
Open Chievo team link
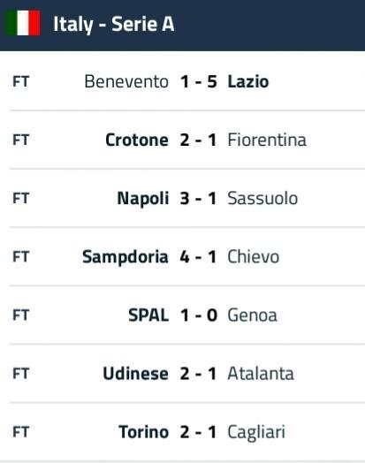[x=254, y=256]
